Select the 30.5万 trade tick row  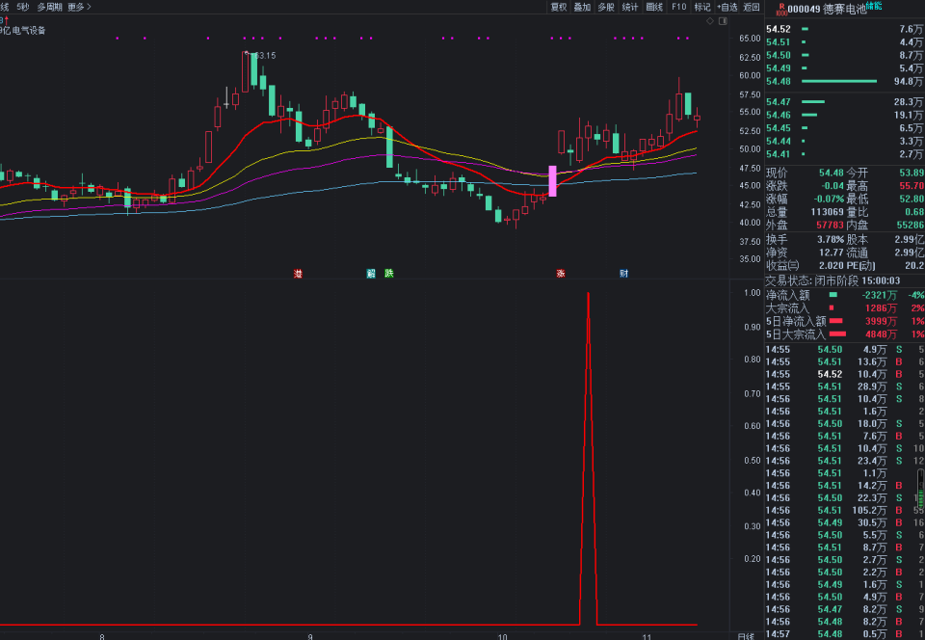pyautogui.click(x=845, y=522)
